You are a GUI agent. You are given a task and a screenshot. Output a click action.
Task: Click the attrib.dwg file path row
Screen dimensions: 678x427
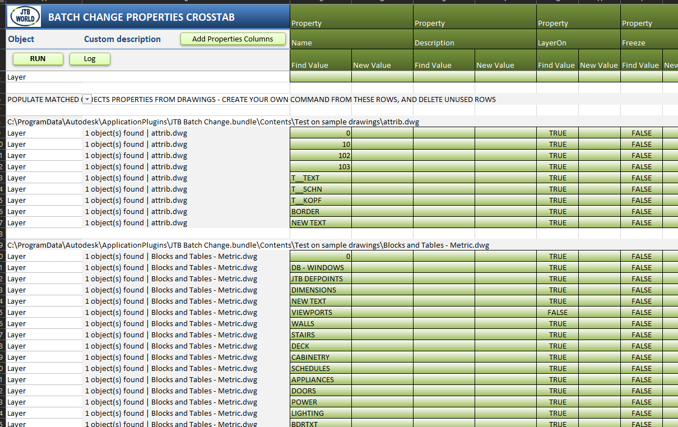[x=213, y=122]
